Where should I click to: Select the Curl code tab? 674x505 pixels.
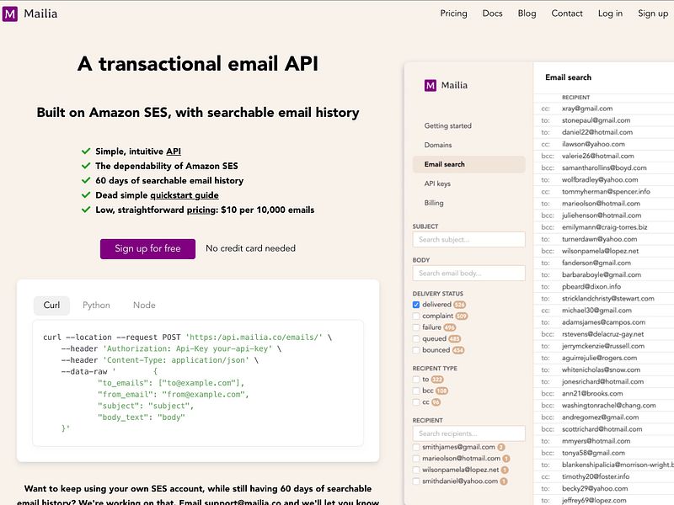[51, 306]
